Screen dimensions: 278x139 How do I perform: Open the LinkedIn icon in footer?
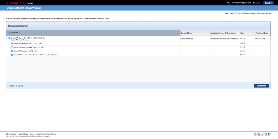(x=265, y=134)
